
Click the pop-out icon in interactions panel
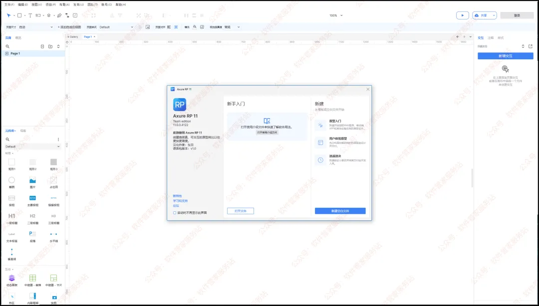(x=531, y=46)
